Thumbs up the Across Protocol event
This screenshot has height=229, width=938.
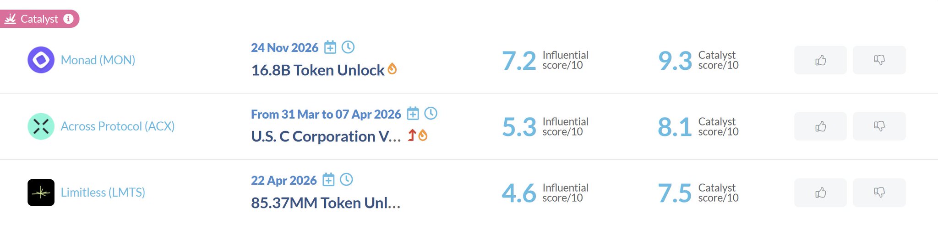click(x=820, y=126)
